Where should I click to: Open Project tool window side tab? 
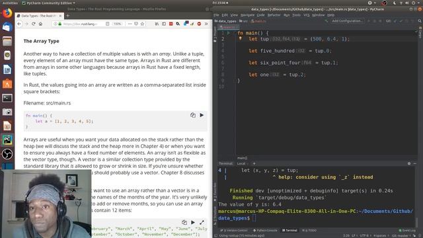coord(215,34)
